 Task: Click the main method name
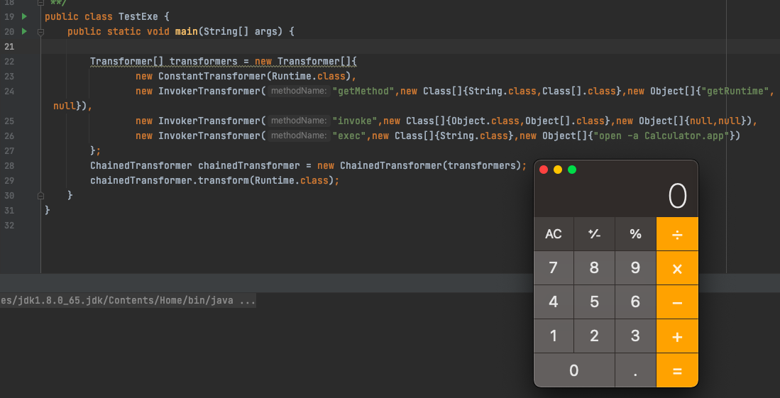(187, 31)
